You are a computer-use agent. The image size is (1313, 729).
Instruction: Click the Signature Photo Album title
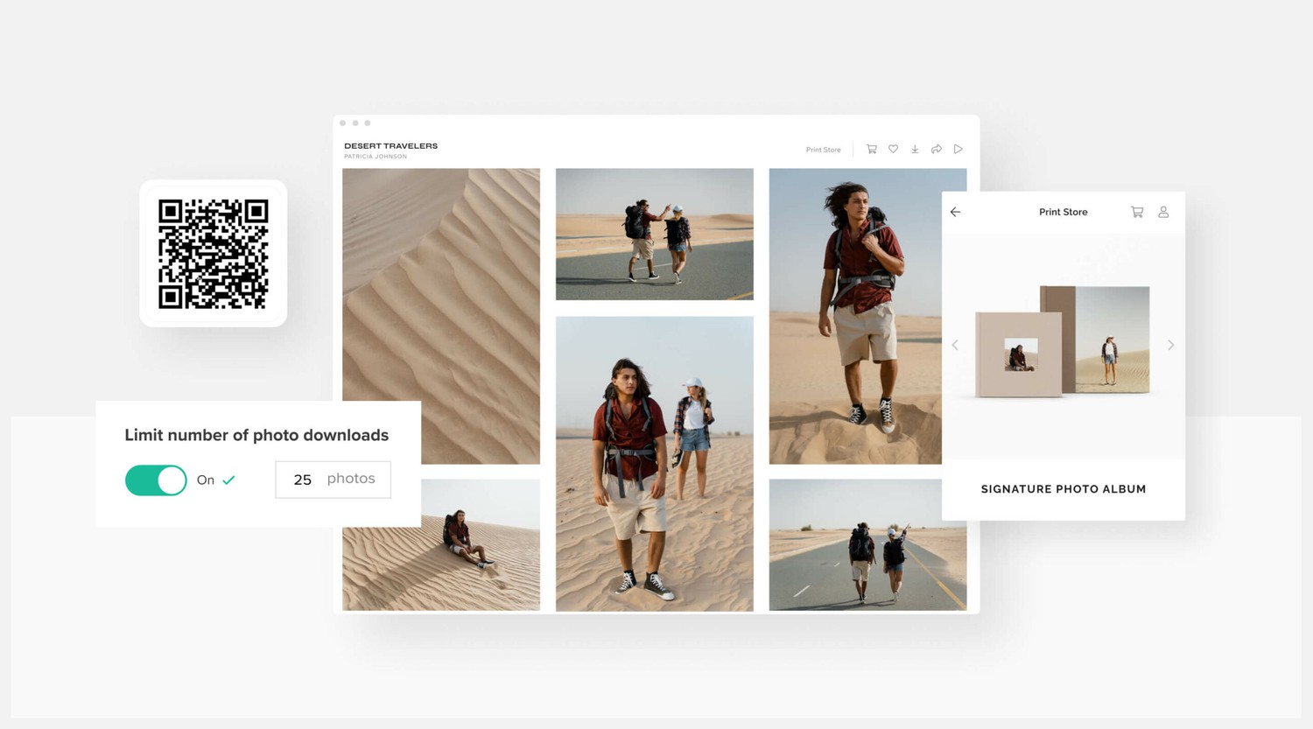1063,489
